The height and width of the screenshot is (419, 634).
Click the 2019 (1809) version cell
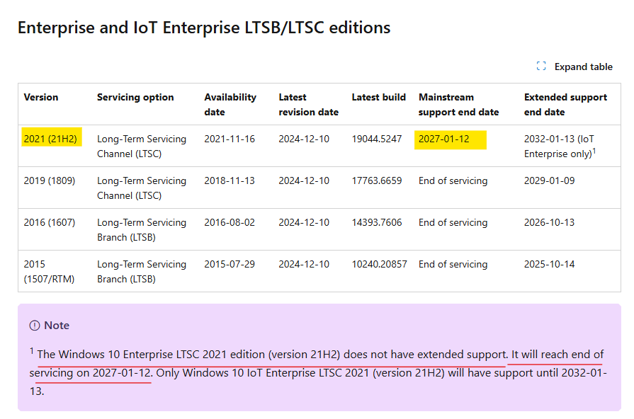click(50, 180)
